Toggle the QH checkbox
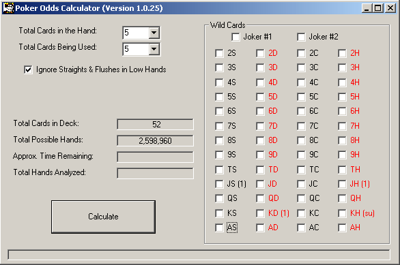400x265 pixels. pos(342,198)
